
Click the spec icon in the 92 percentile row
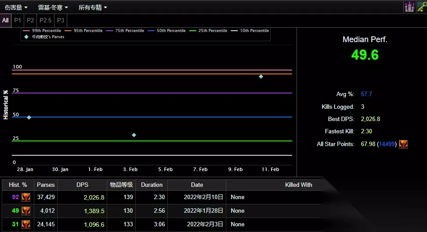(26, 197)
